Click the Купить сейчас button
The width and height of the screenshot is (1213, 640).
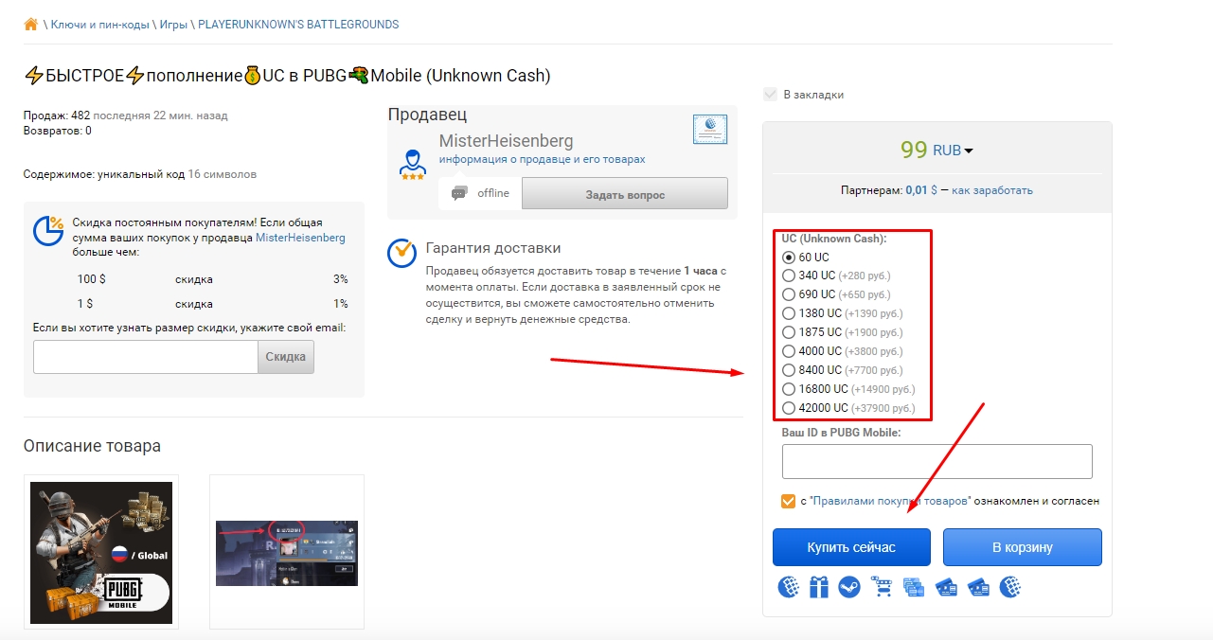(x=851, y=547)
